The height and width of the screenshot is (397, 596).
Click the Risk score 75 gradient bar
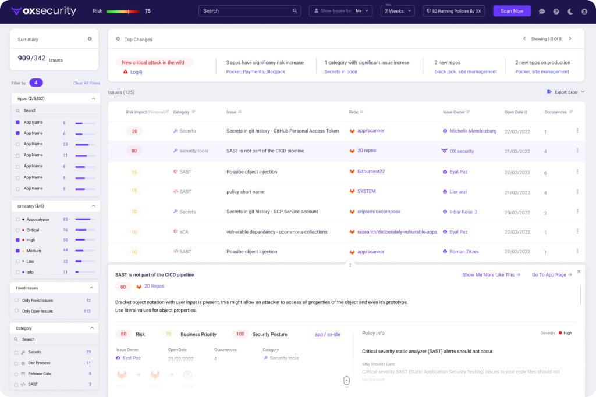coord(123,10)
